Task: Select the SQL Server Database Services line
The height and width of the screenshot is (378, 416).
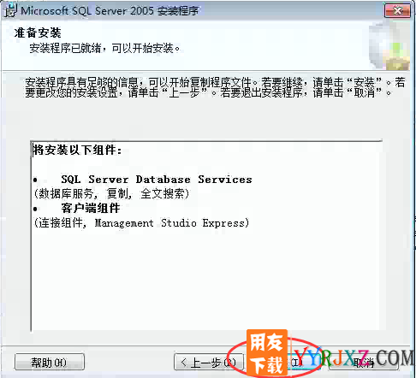Action: click(157, 180)
